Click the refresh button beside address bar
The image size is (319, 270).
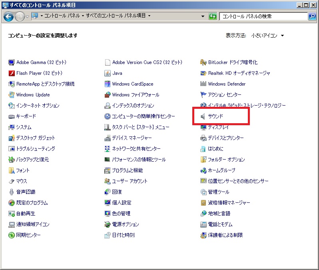(x=213, y=16)
